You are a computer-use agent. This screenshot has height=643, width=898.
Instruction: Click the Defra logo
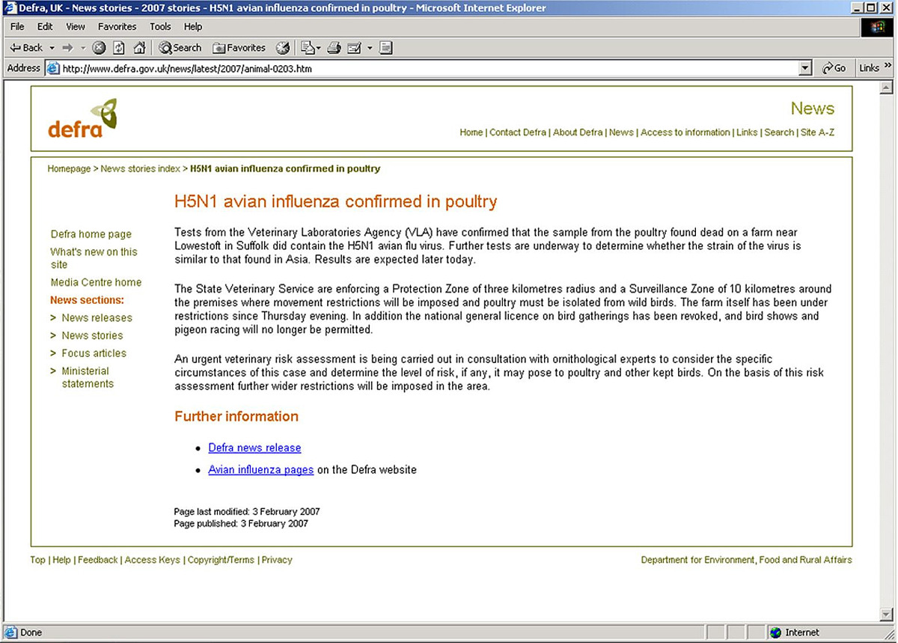82,118
